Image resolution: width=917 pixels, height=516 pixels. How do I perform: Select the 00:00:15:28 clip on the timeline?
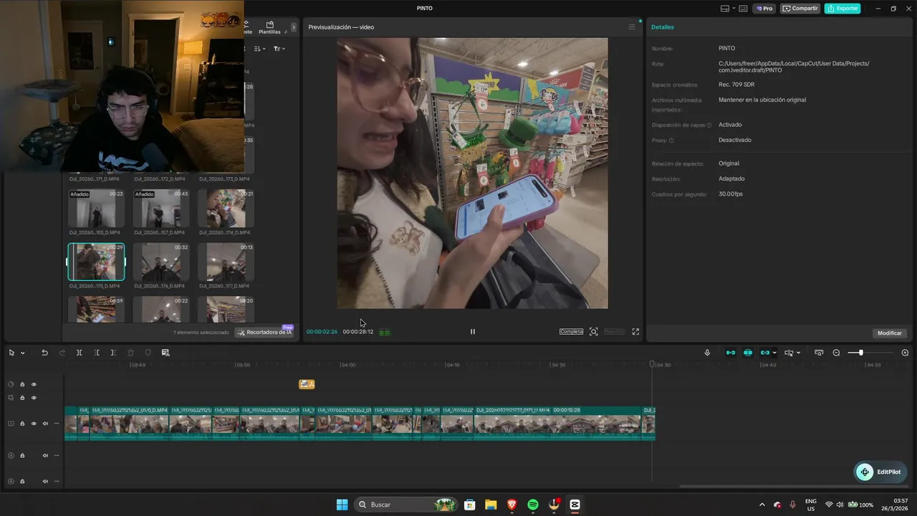pyautogui.click(x=557, y=423)
